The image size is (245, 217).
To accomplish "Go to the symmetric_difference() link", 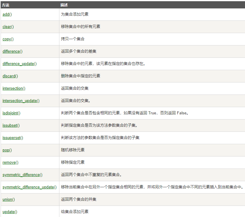I will pyautogui.click(x=22, y=175).
